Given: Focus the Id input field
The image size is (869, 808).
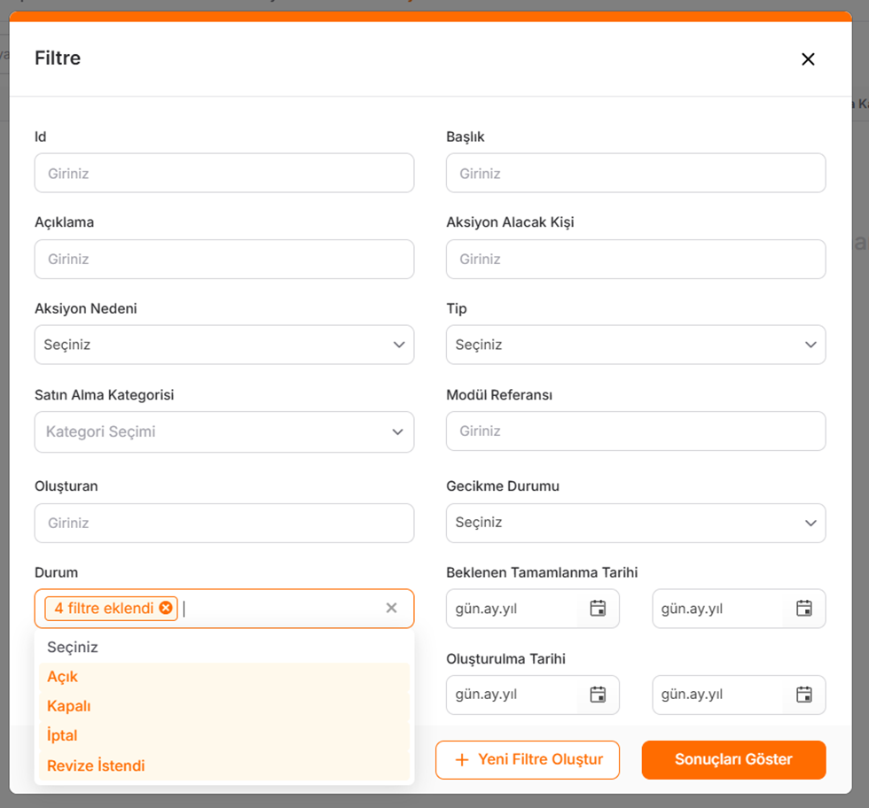Looking at the screenshot, I should point(223,173).
